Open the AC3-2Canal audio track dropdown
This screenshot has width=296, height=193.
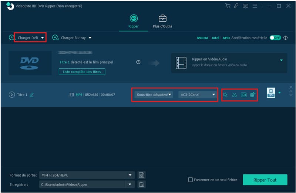[197, 95]
